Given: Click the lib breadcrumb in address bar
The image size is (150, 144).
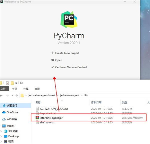Looking at the screenshot, I should tap(86, 95).
